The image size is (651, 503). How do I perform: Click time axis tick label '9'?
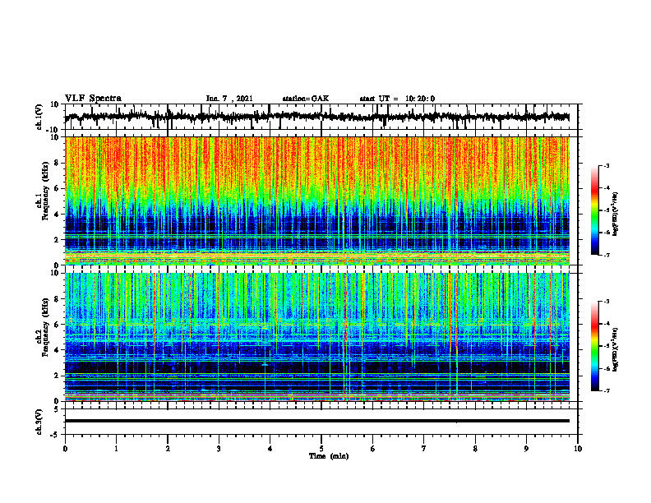tap(526, 449)
